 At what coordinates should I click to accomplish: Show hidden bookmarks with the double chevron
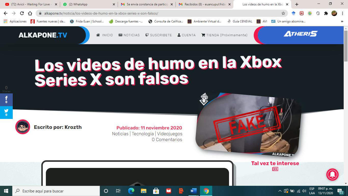pyautogui.click(x=342, y=21)
